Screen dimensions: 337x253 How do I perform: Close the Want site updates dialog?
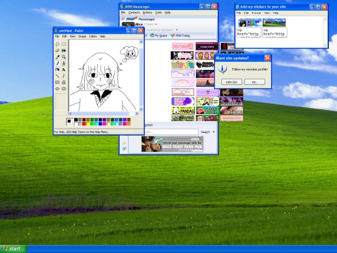click(267, 58)
